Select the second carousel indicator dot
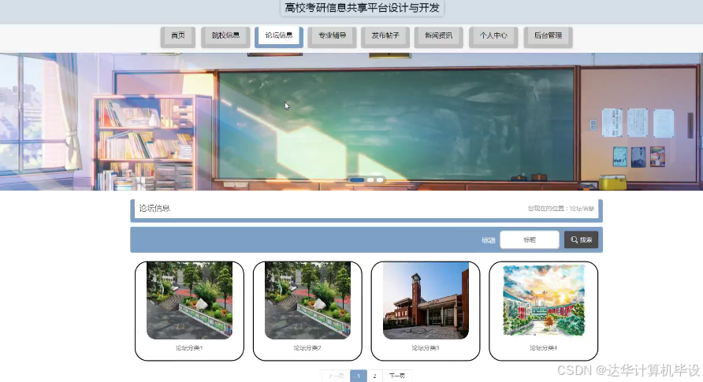 [370, 180]
